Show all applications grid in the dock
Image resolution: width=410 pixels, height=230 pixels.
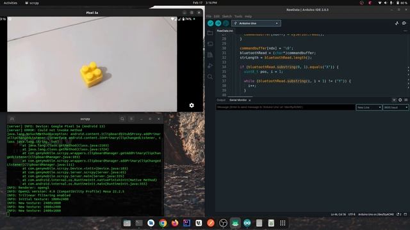click(x=283, y=223)
